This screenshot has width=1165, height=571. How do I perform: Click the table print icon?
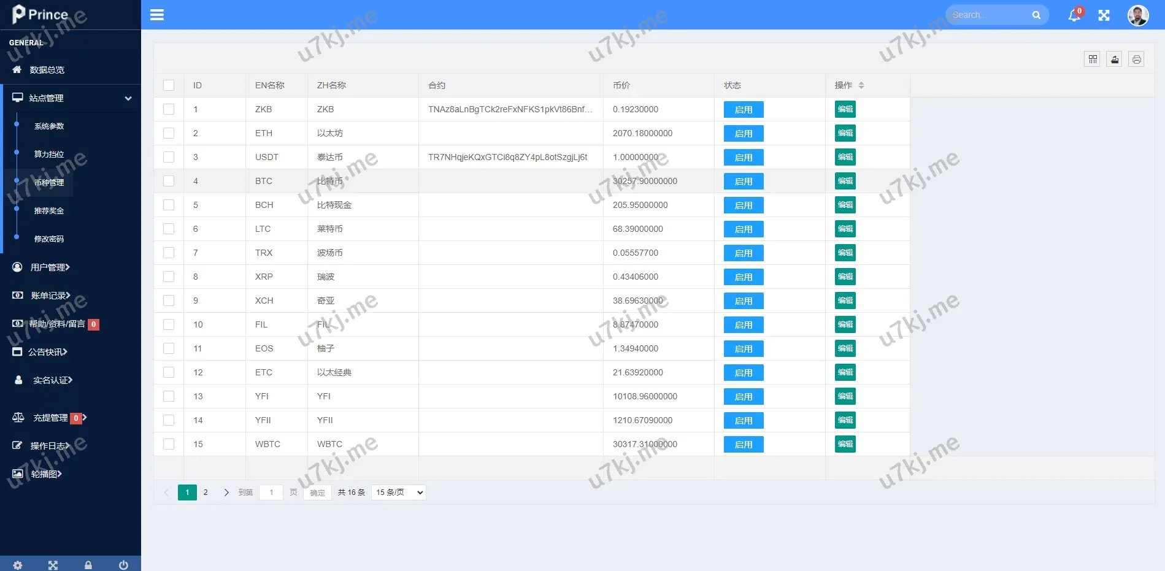tap(1136, 59)
